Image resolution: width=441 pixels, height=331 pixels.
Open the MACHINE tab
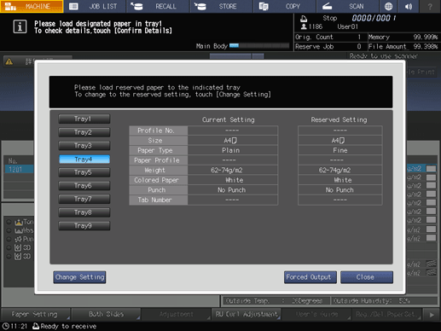(x=32, y=6)
